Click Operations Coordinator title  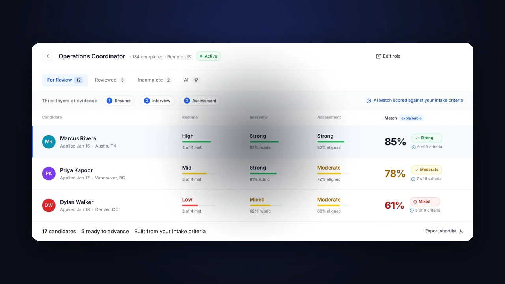point(92,56)
